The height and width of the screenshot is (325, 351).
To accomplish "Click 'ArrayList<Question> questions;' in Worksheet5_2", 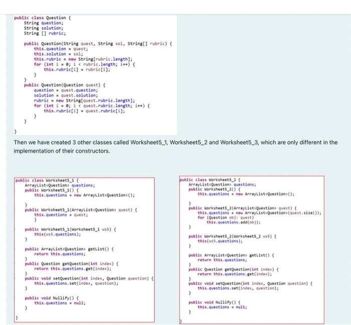I will 222,184.
